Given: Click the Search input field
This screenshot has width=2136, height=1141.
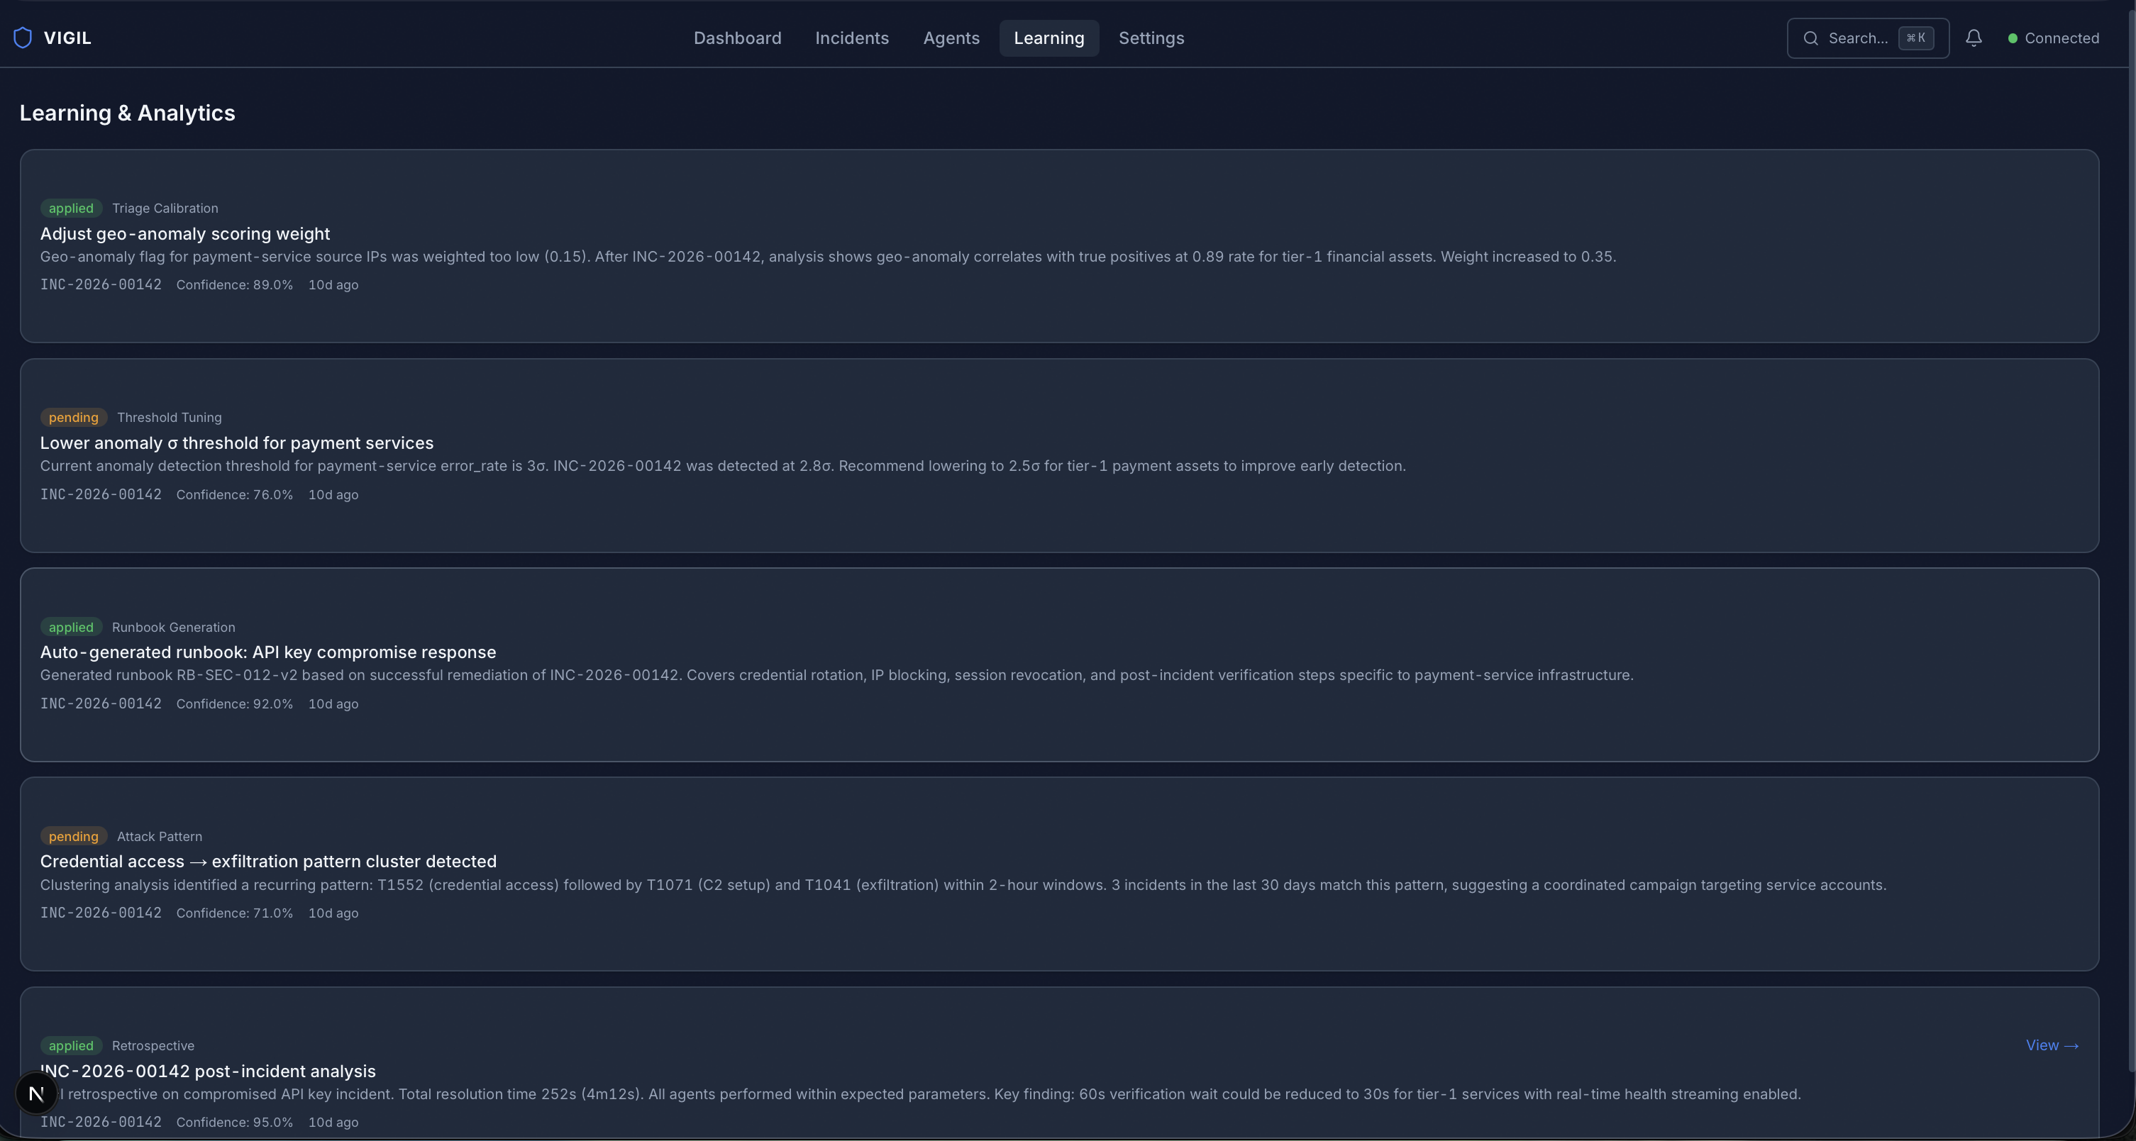Looking at the screenshot, I should tap(1857, 38).
